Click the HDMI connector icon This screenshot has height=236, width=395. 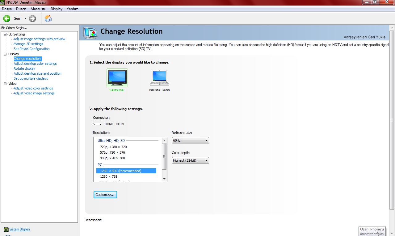pos(97,124)
